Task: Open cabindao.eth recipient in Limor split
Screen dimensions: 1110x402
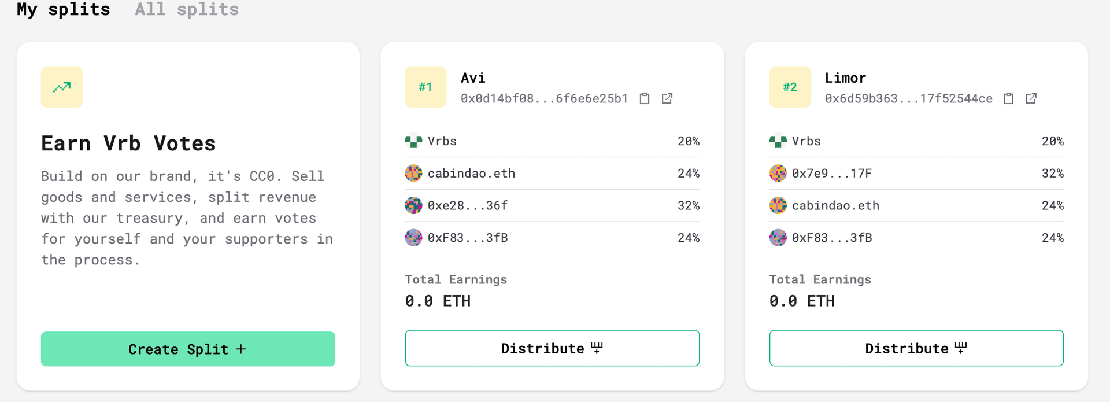Action: click(916, 205)
